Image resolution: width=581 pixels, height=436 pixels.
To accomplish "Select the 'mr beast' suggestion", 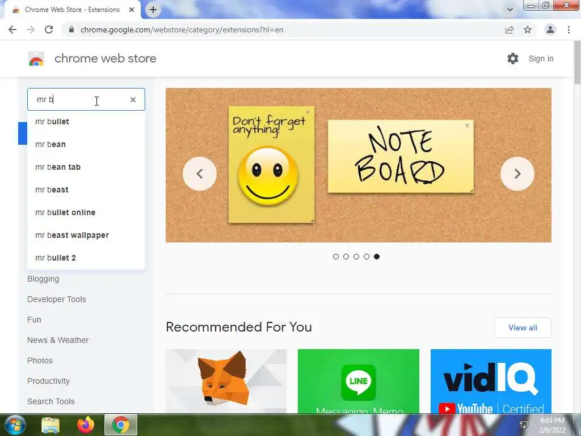I will 86,190.
